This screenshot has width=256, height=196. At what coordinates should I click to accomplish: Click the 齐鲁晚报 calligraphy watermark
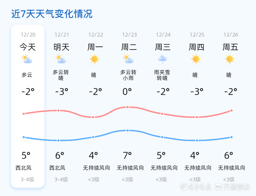[x=197, y=187]
